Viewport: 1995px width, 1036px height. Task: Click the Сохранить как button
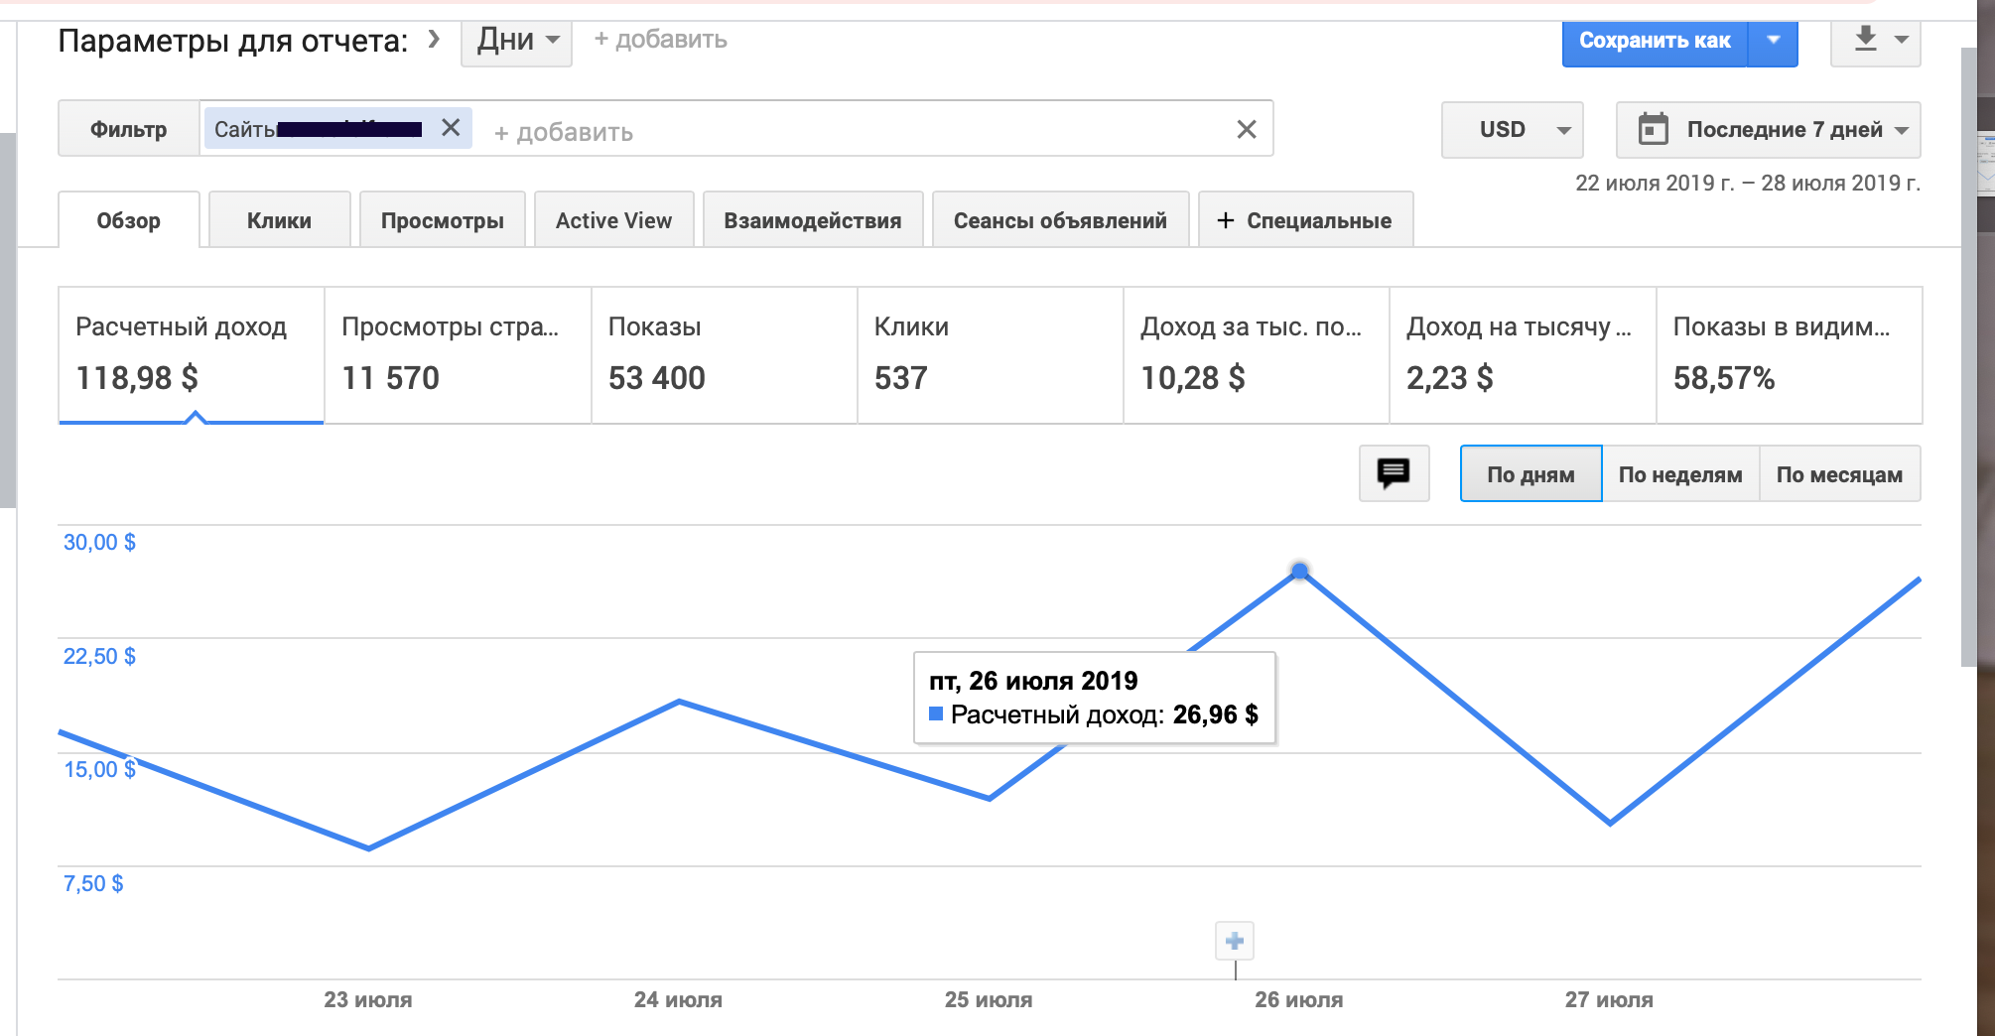[1655, 41]
